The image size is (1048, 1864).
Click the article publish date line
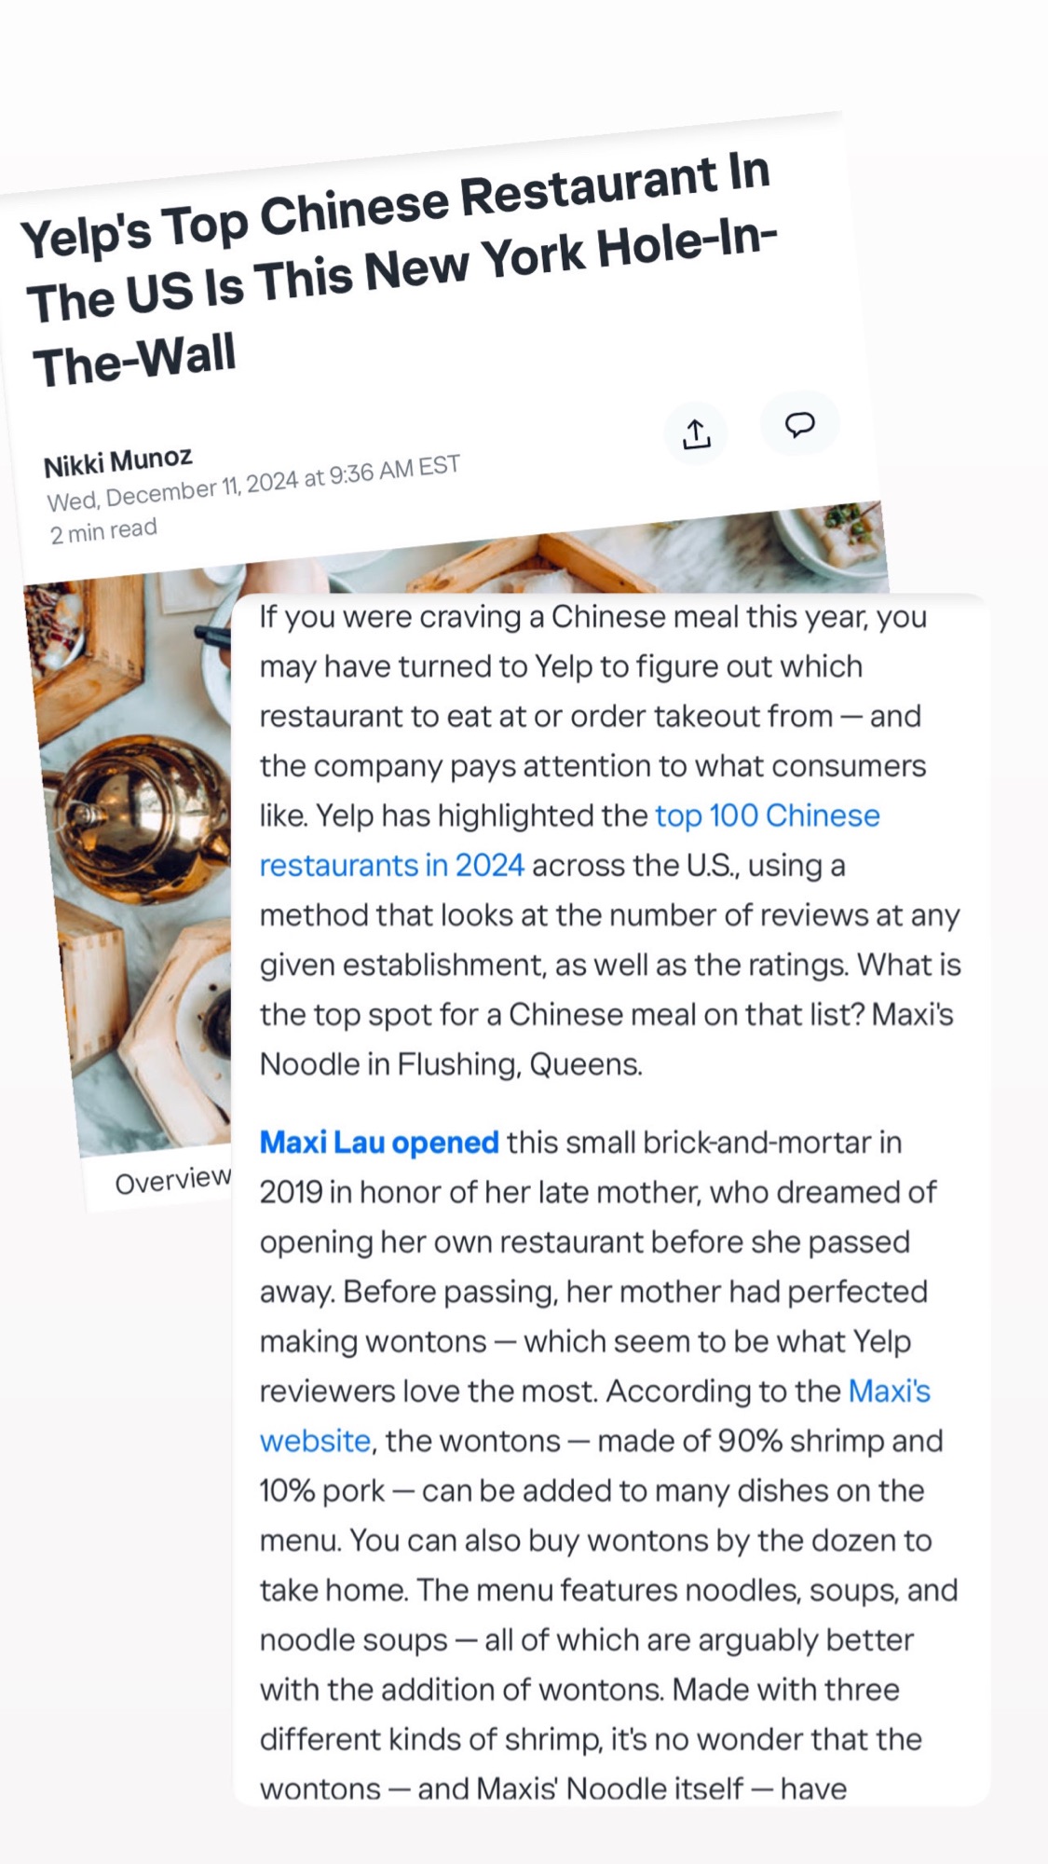(x=253, y=484)
